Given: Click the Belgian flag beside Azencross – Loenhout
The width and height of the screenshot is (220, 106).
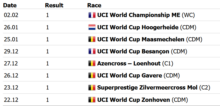Looking at the screenshot, I should (x=92, y=63).
